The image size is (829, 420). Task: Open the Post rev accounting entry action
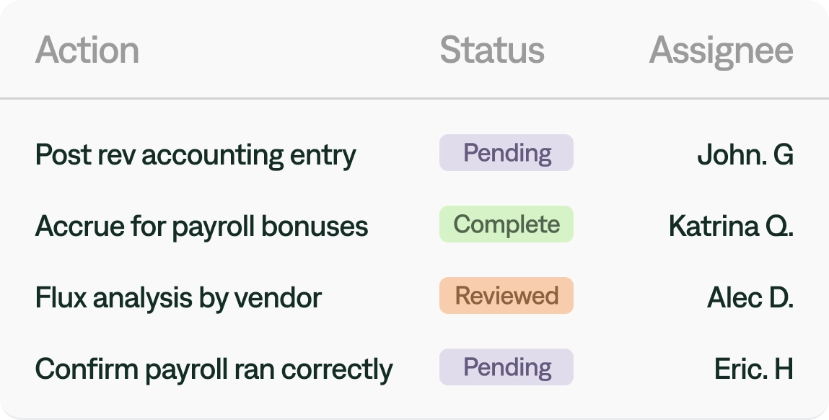(x=196, y=155)
